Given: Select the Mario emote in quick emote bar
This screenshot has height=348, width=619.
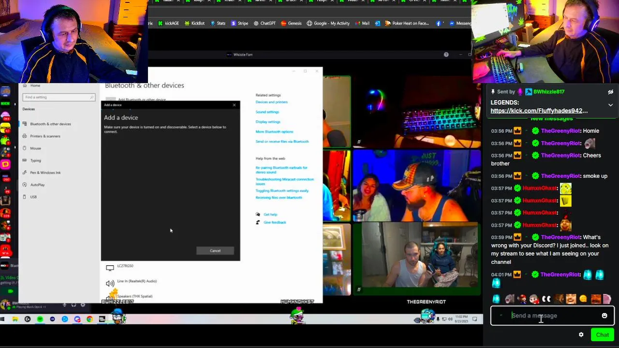Looking at the screenshot, I should point(522,299).
